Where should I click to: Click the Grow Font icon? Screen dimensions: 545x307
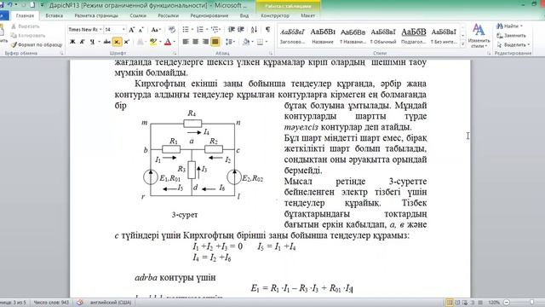point(132,30)
